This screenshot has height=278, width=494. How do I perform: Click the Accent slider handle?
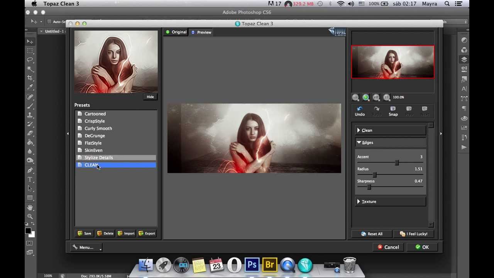coord(397,163)
